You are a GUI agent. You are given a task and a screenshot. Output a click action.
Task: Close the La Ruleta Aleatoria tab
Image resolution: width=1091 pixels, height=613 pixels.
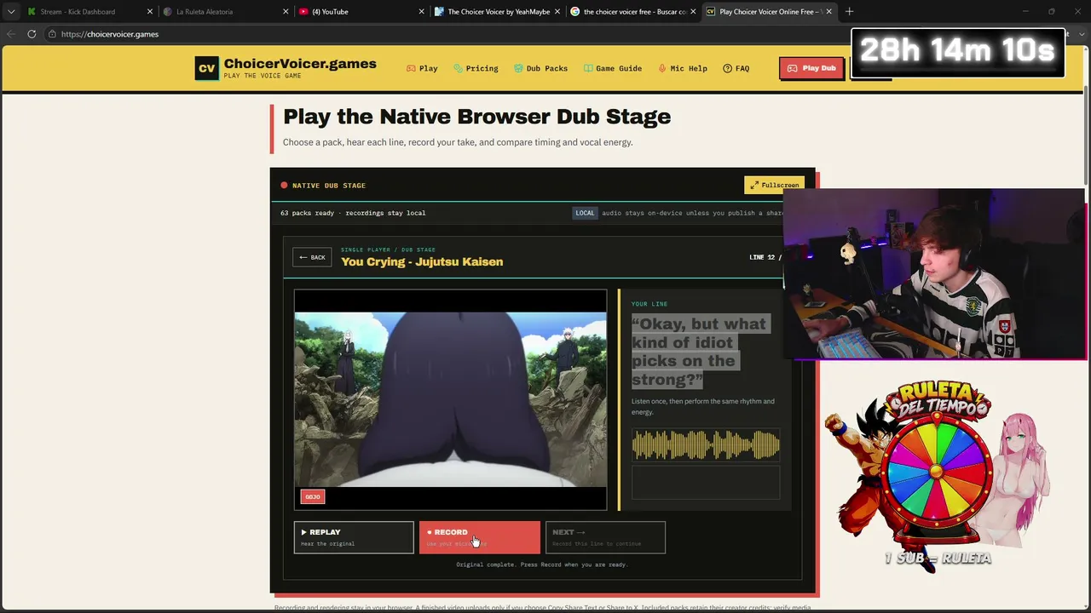click(286, 12)
